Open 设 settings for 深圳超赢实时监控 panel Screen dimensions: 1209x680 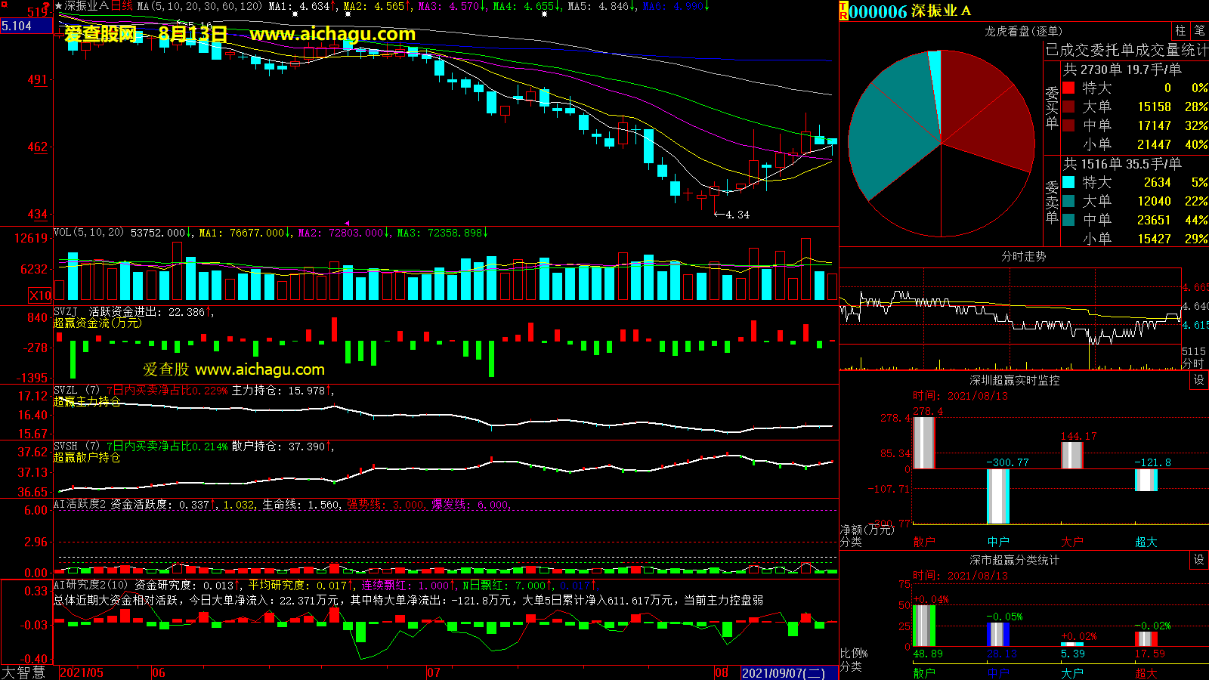coord(1199,380)
